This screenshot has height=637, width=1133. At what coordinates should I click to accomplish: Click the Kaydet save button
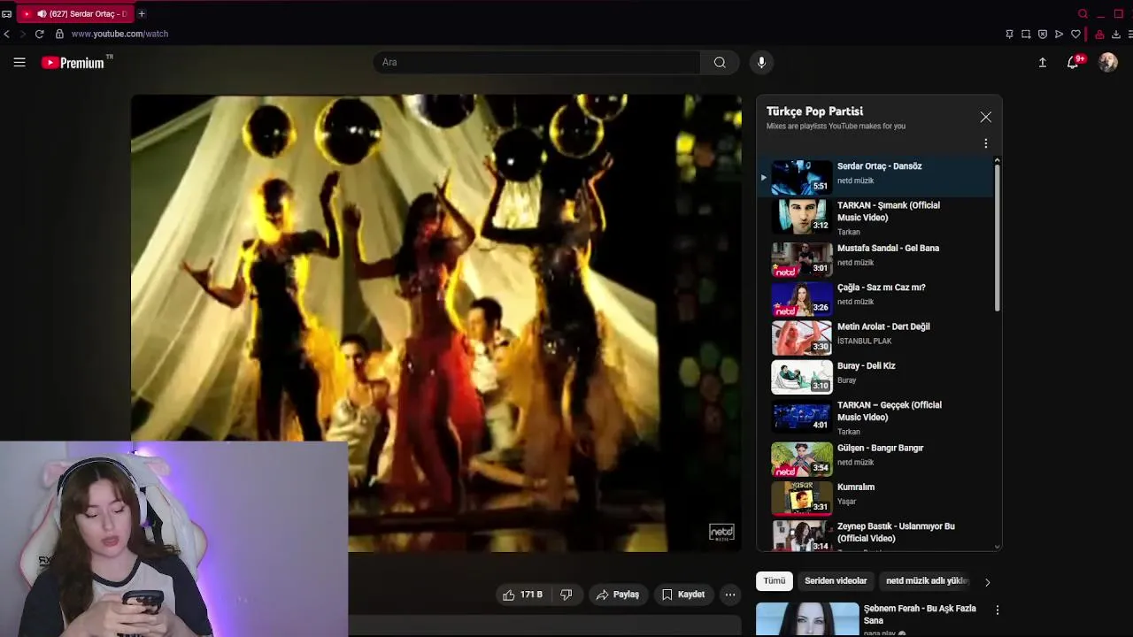click(683, 595)
